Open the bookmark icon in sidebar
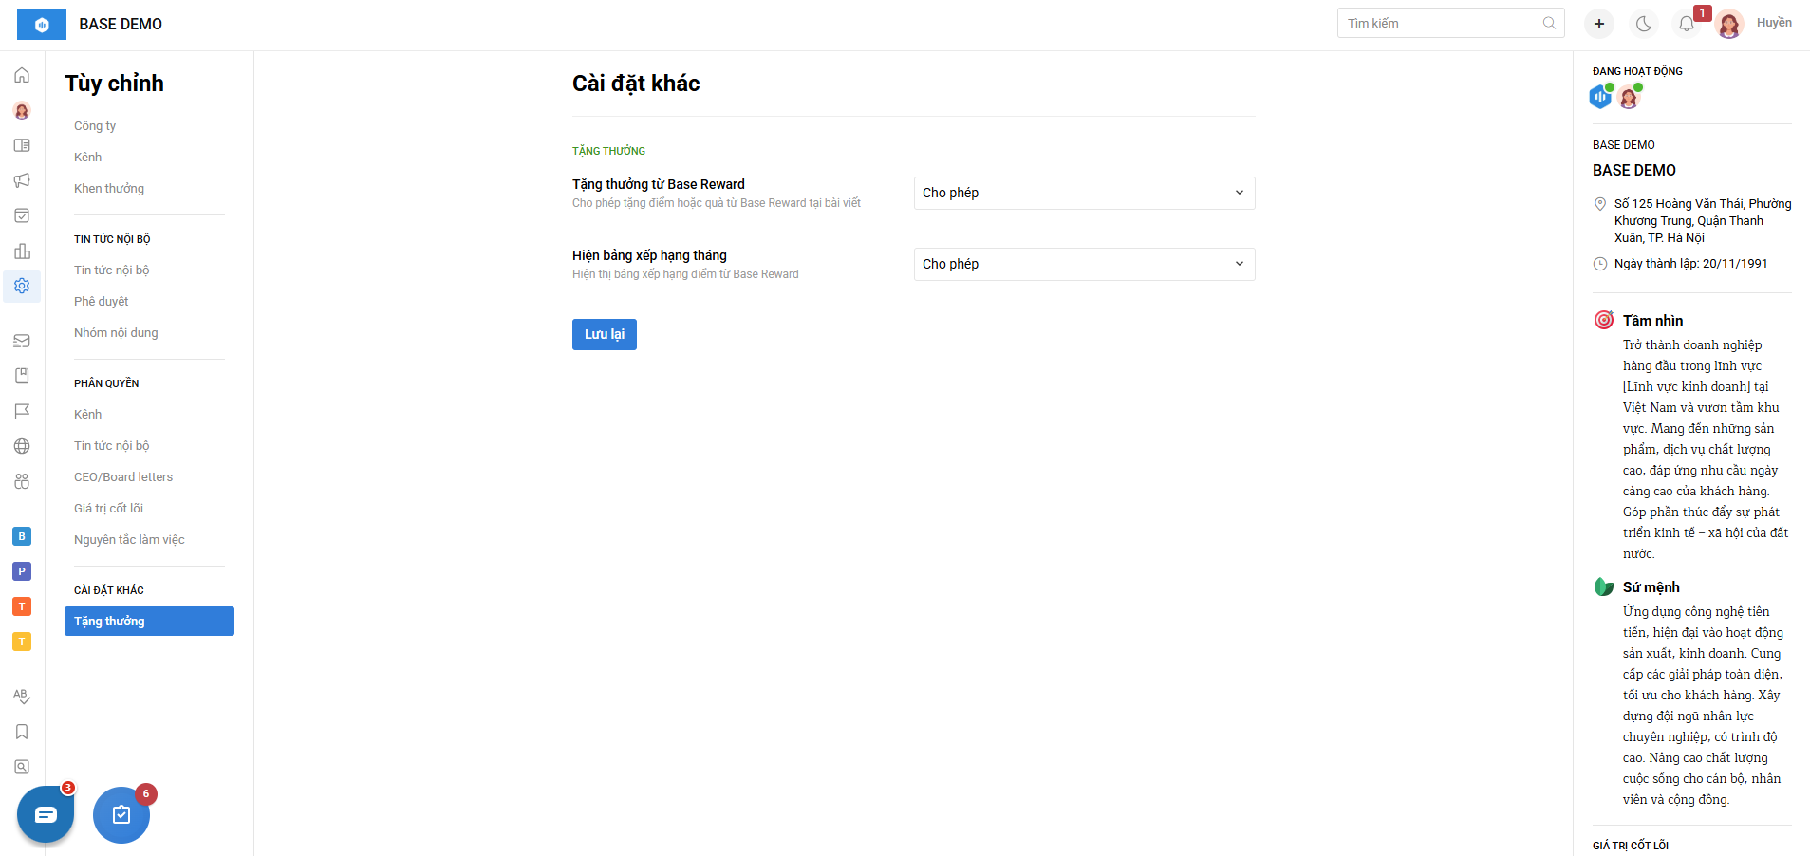This screenshot has height=856, width=1810. 22,732
